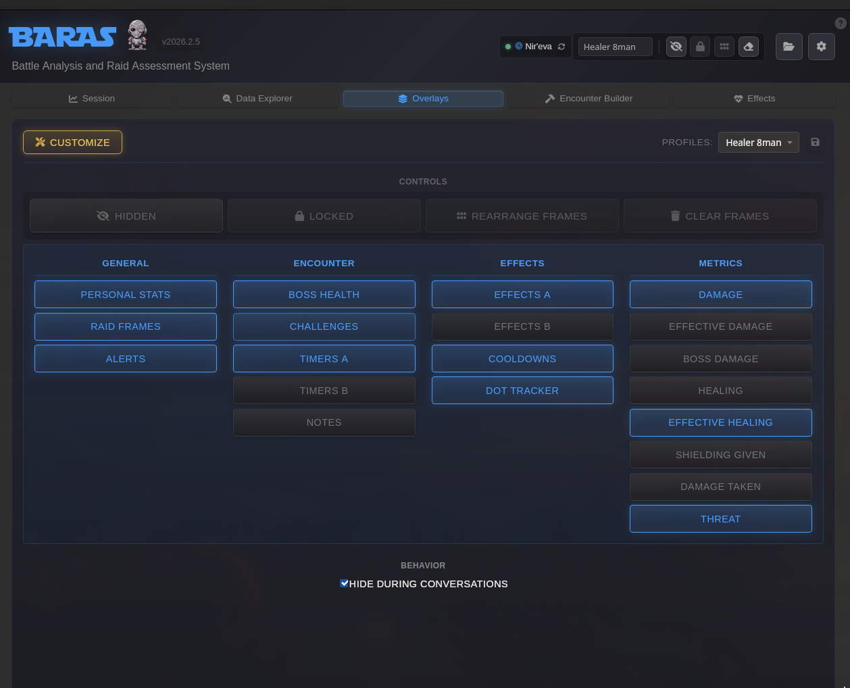Viewport: 850px width, 688px height.
Task: Refresh Nir'eva character status
Action: pos(561,46)
